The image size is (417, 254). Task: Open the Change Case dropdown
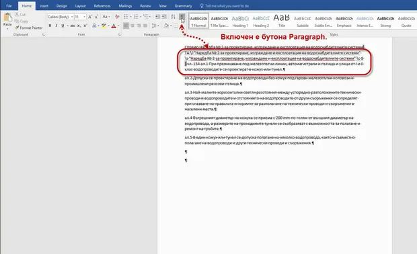(106, 17)
